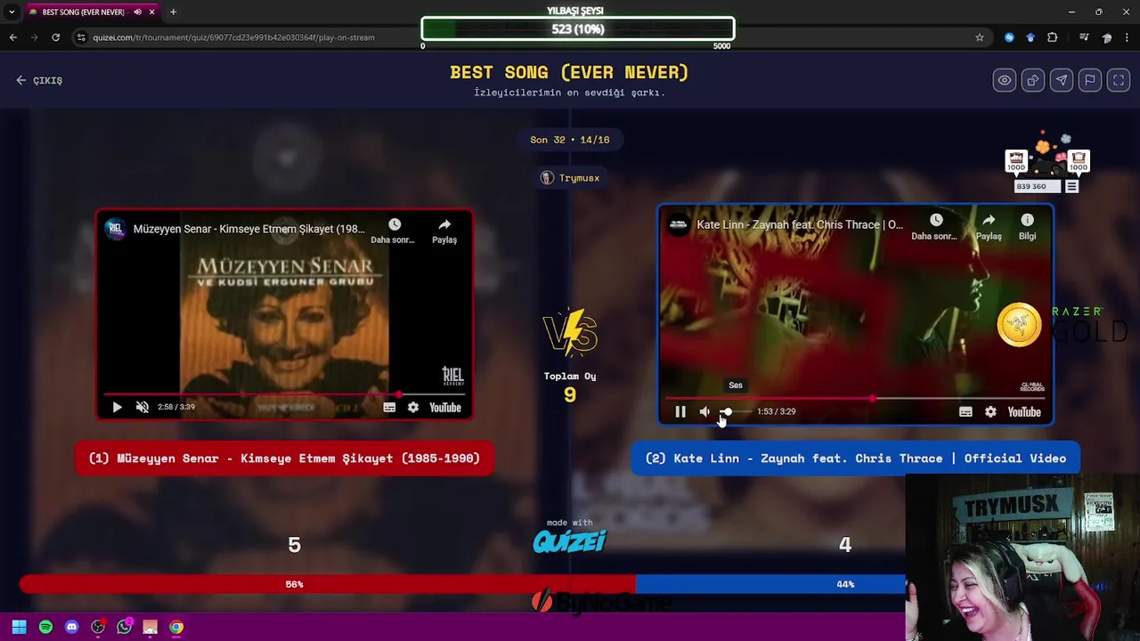This screenshot has height=641, width=1140.
Task: Open Spotify from taskbar
Action: click(x=45, y=627)
